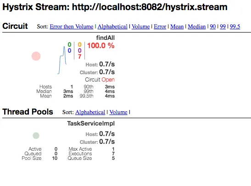The image size is (251, 186).
Task: Click the Max Active value 1
Action: 113,149
